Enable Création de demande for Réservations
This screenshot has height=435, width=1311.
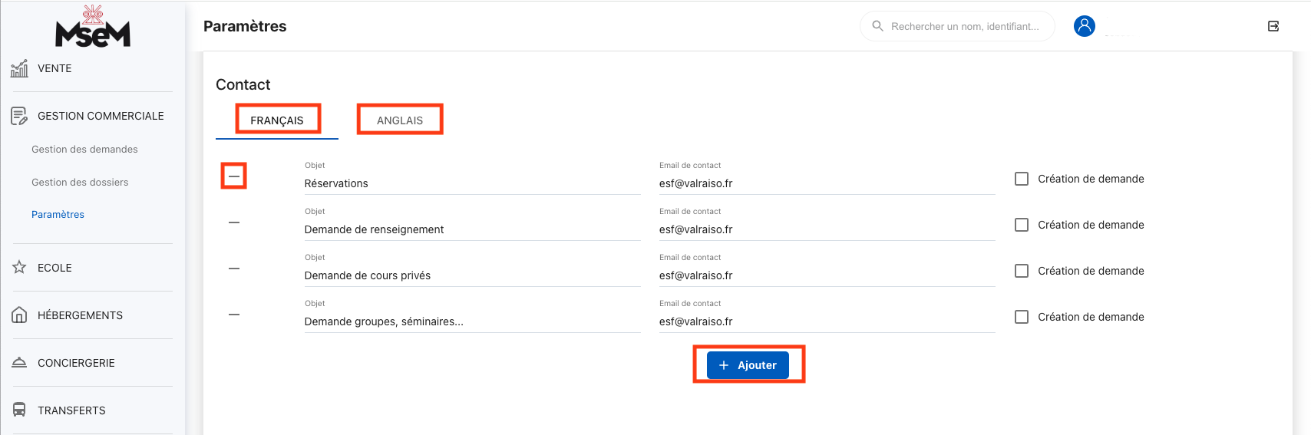1022,179
